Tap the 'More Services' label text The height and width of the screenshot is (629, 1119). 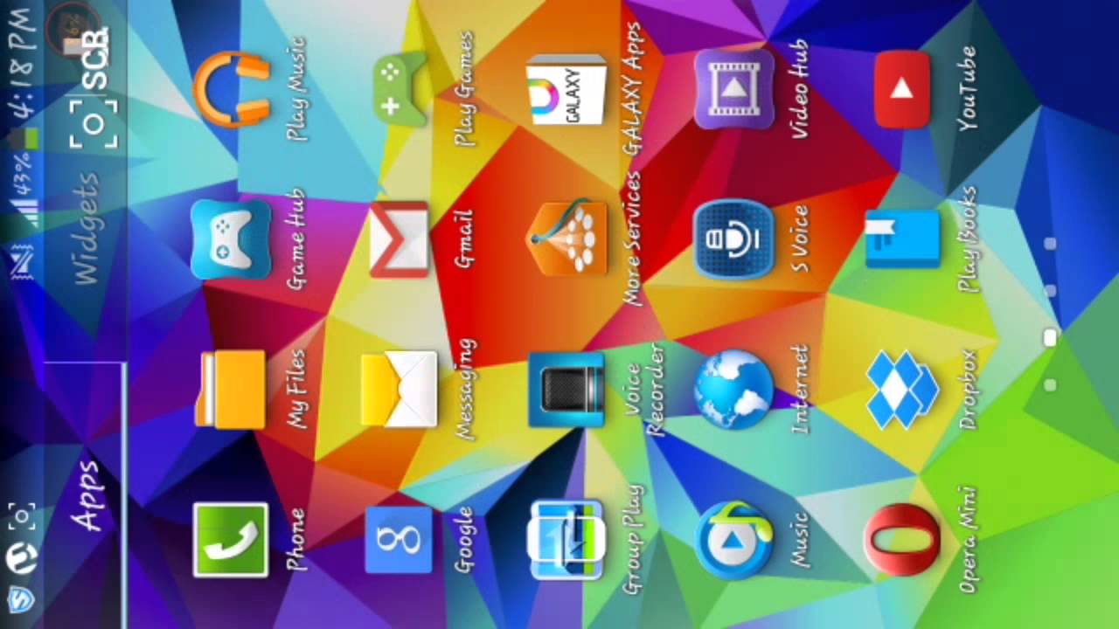633,239
